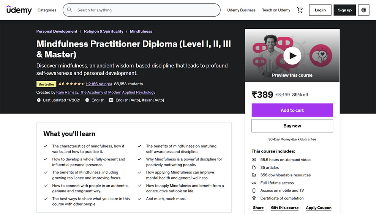
Task: Open Teach on Udemy menu
Action: (276, 10)
